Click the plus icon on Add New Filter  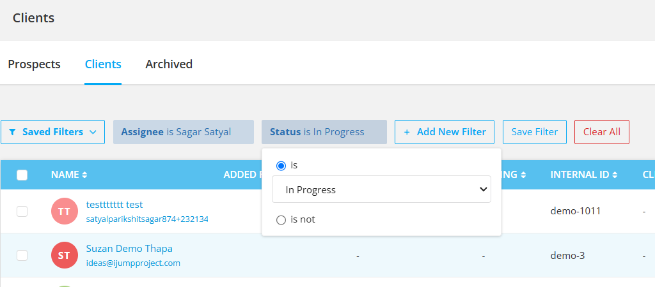pos(407,132)
